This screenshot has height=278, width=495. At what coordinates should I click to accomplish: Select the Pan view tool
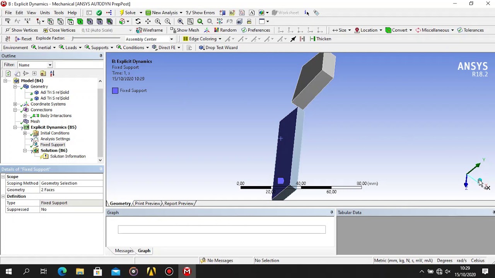click(x=148, y=22)
